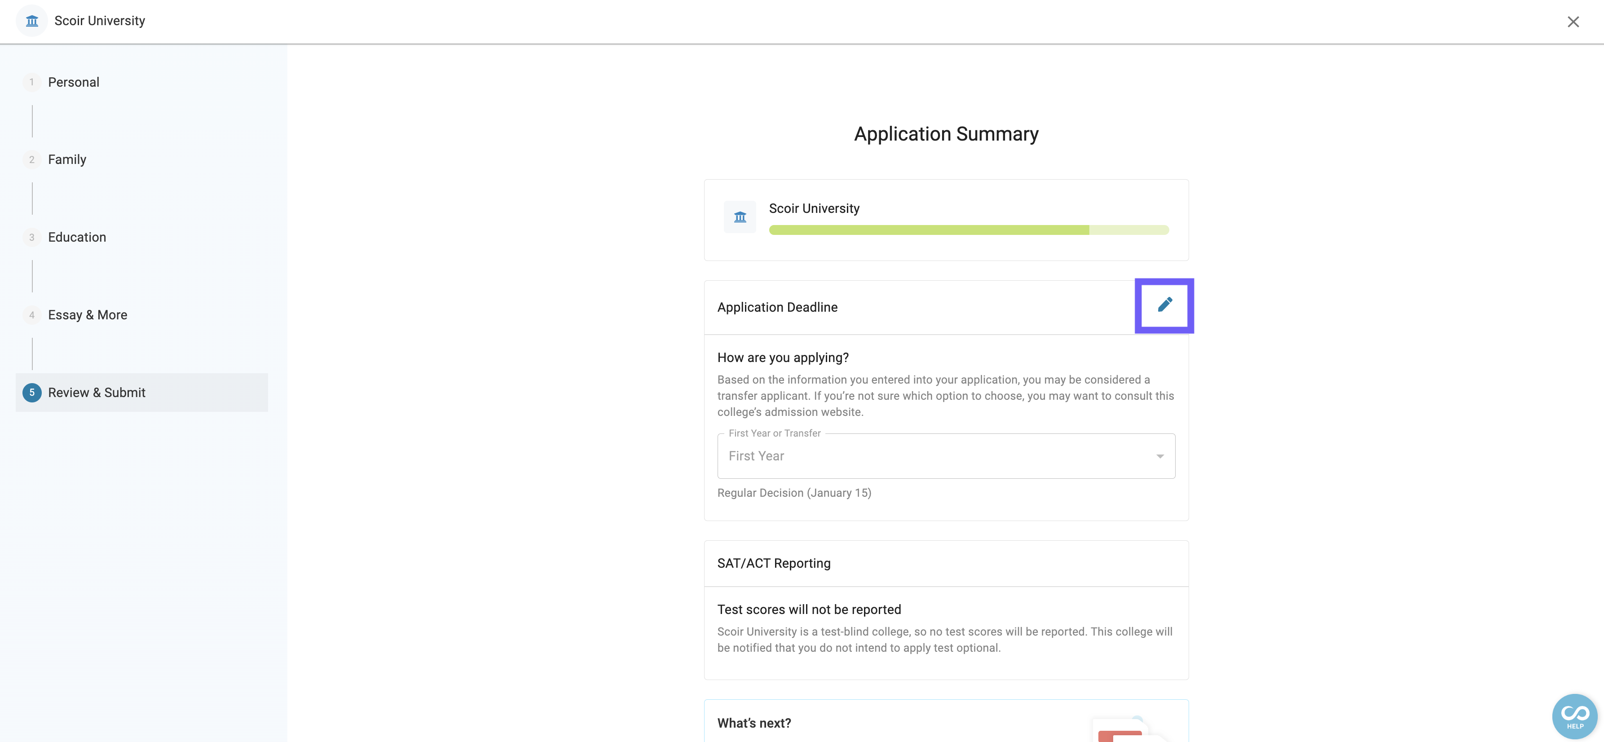Click the Scoir University building icon in header

pyautogui.click(x=32, y=21)
